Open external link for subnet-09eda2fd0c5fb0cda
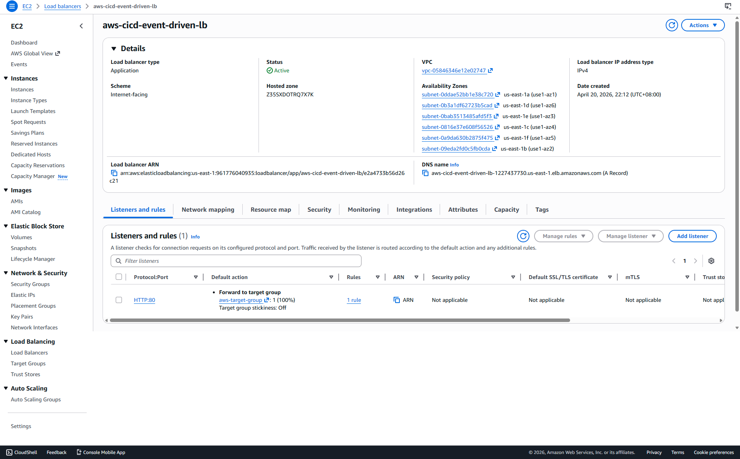The image size is (740, 459). 495,149
